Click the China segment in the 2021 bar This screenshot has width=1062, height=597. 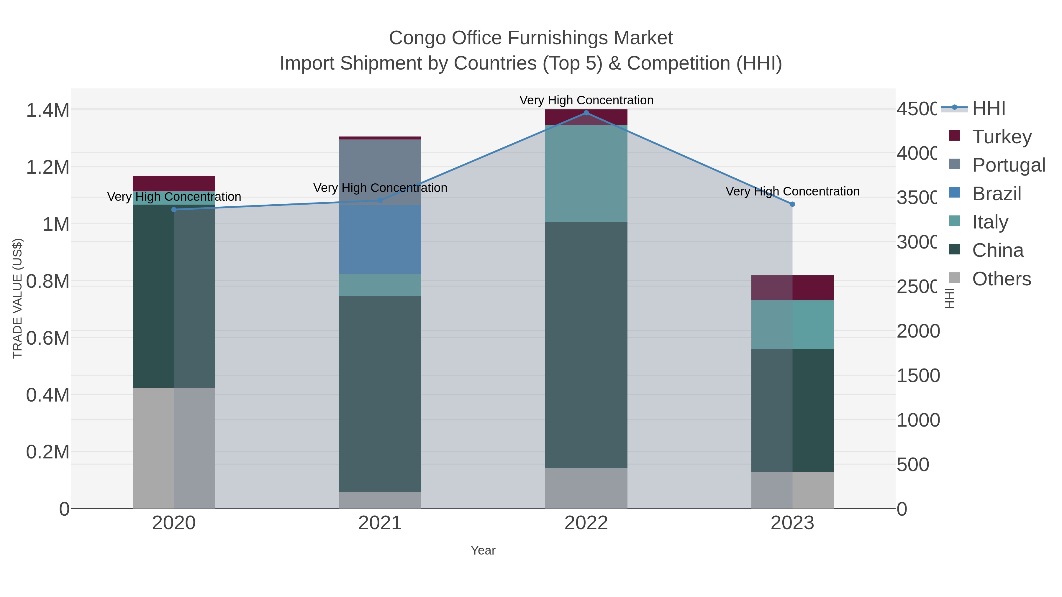point(380,394)
